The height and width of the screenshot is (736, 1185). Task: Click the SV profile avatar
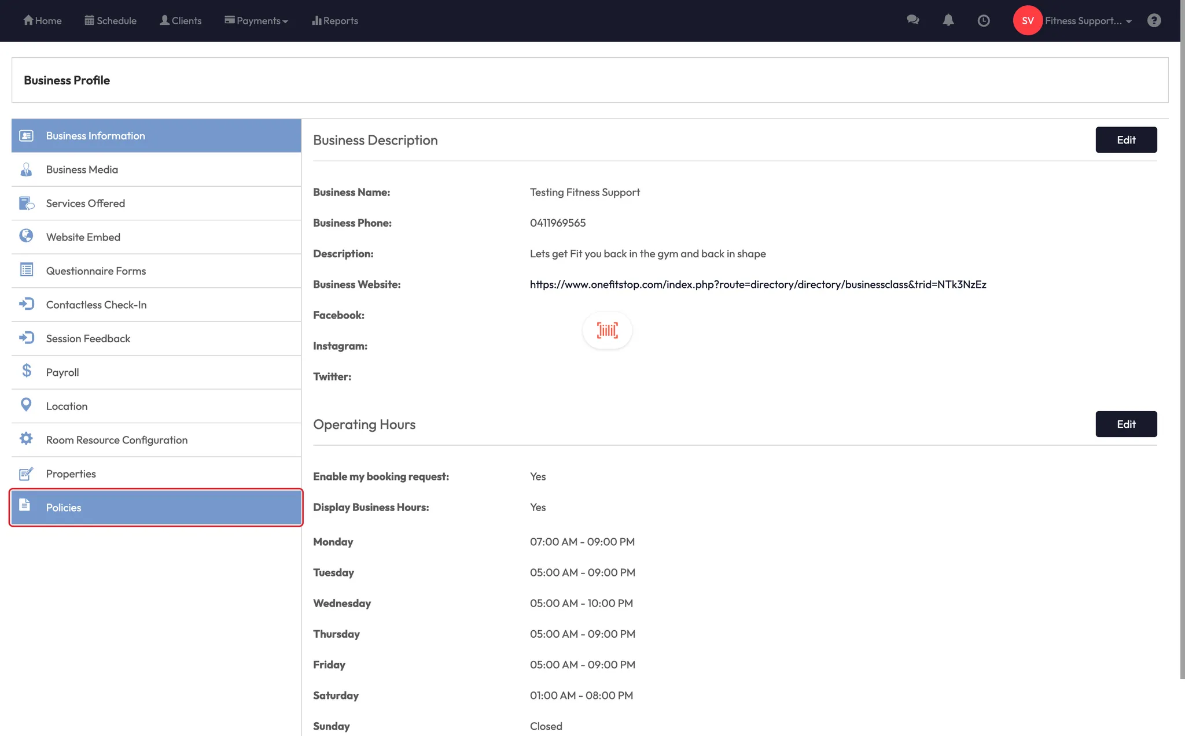tap(1027, 21)
